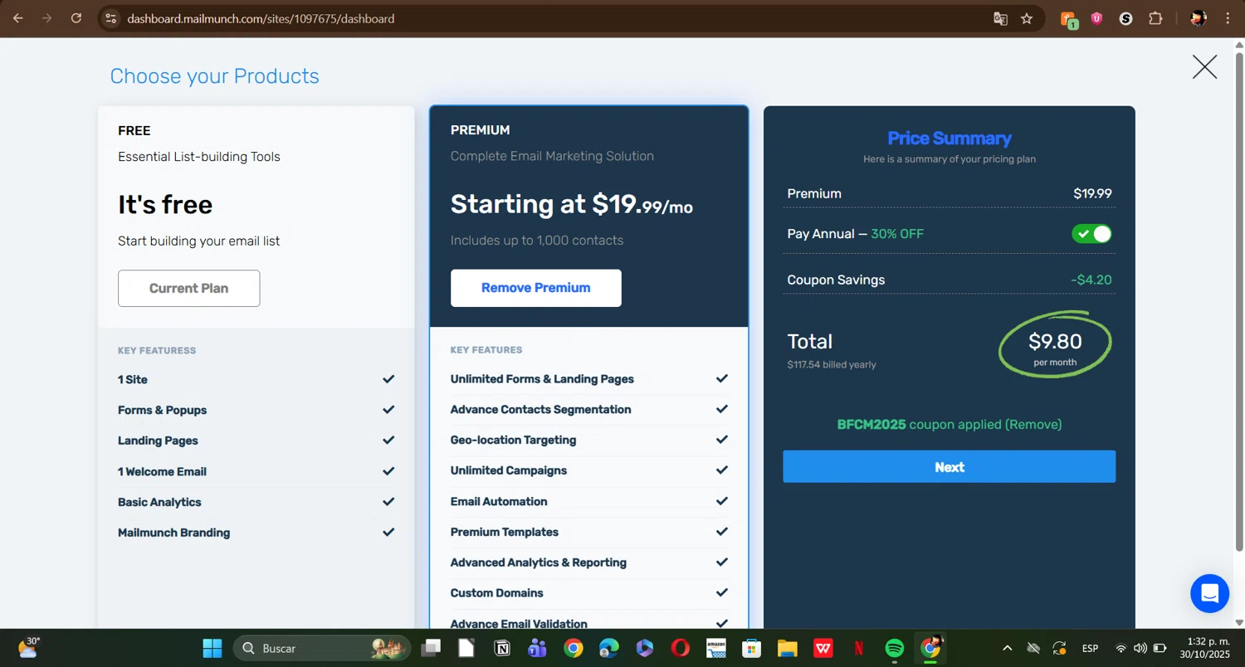Open the Extensions puzzle menu
This screenshot has width=1245, height=667.
(x=1155, y=18)
